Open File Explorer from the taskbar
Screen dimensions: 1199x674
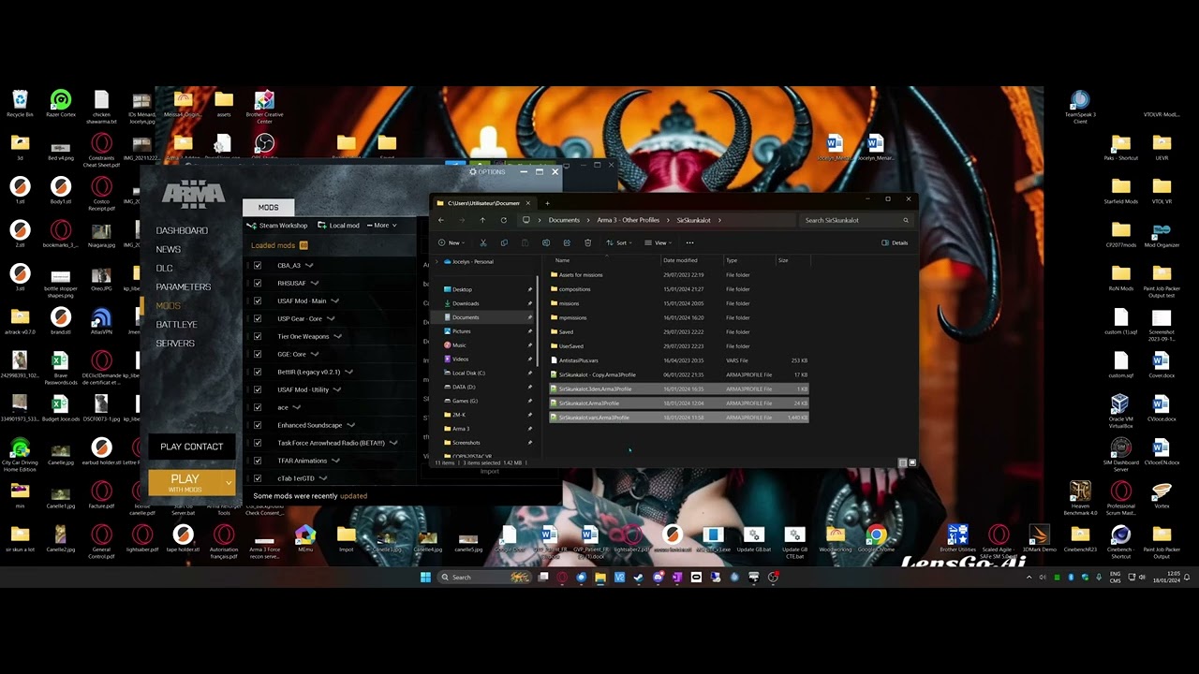point(600,577)
